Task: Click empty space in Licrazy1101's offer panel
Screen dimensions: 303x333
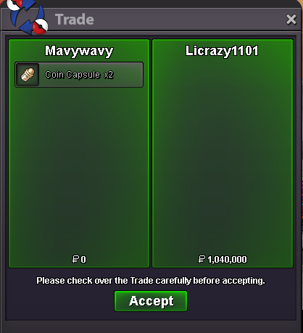Action: (223, 157)
